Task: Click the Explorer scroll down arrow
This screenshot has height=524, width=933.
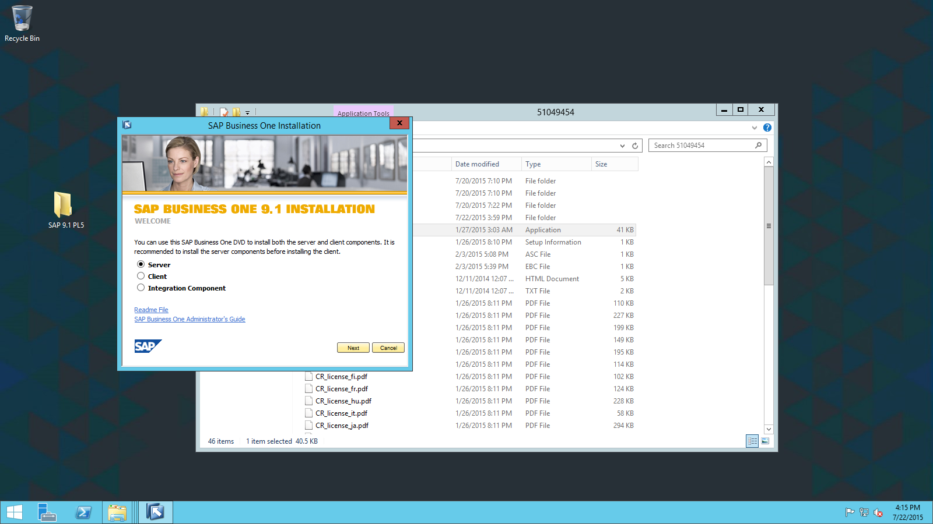Action: (x=769, y=429)
